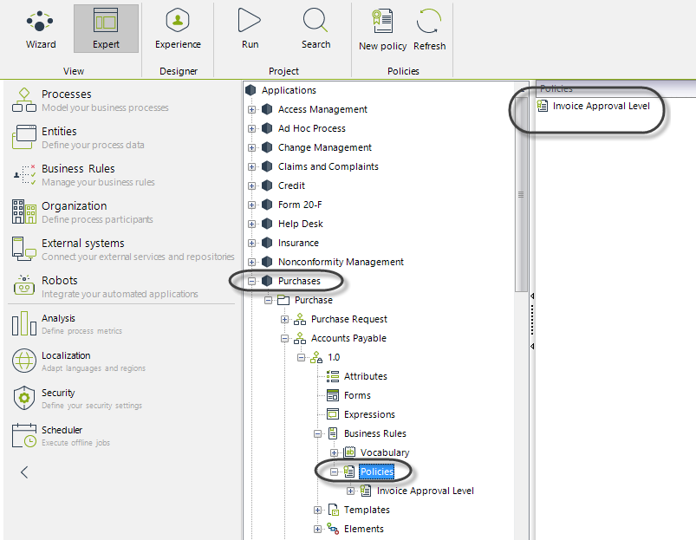
Task: Collapse the Business Rules tree node
Action: 317,434
